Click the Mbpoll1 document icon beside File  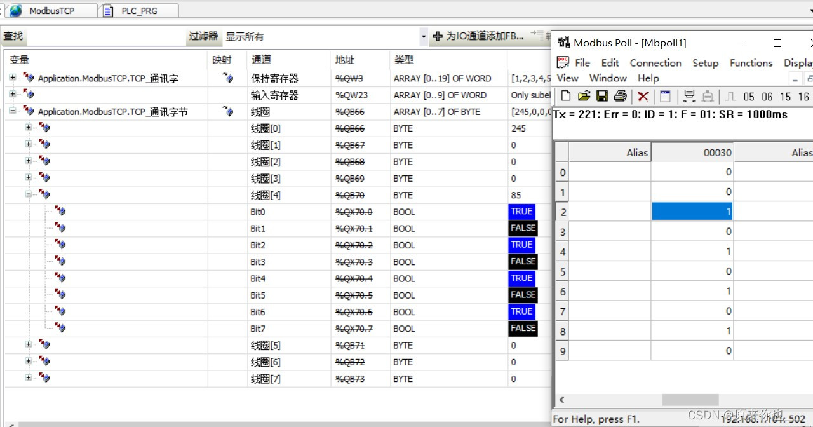(563, 62)
